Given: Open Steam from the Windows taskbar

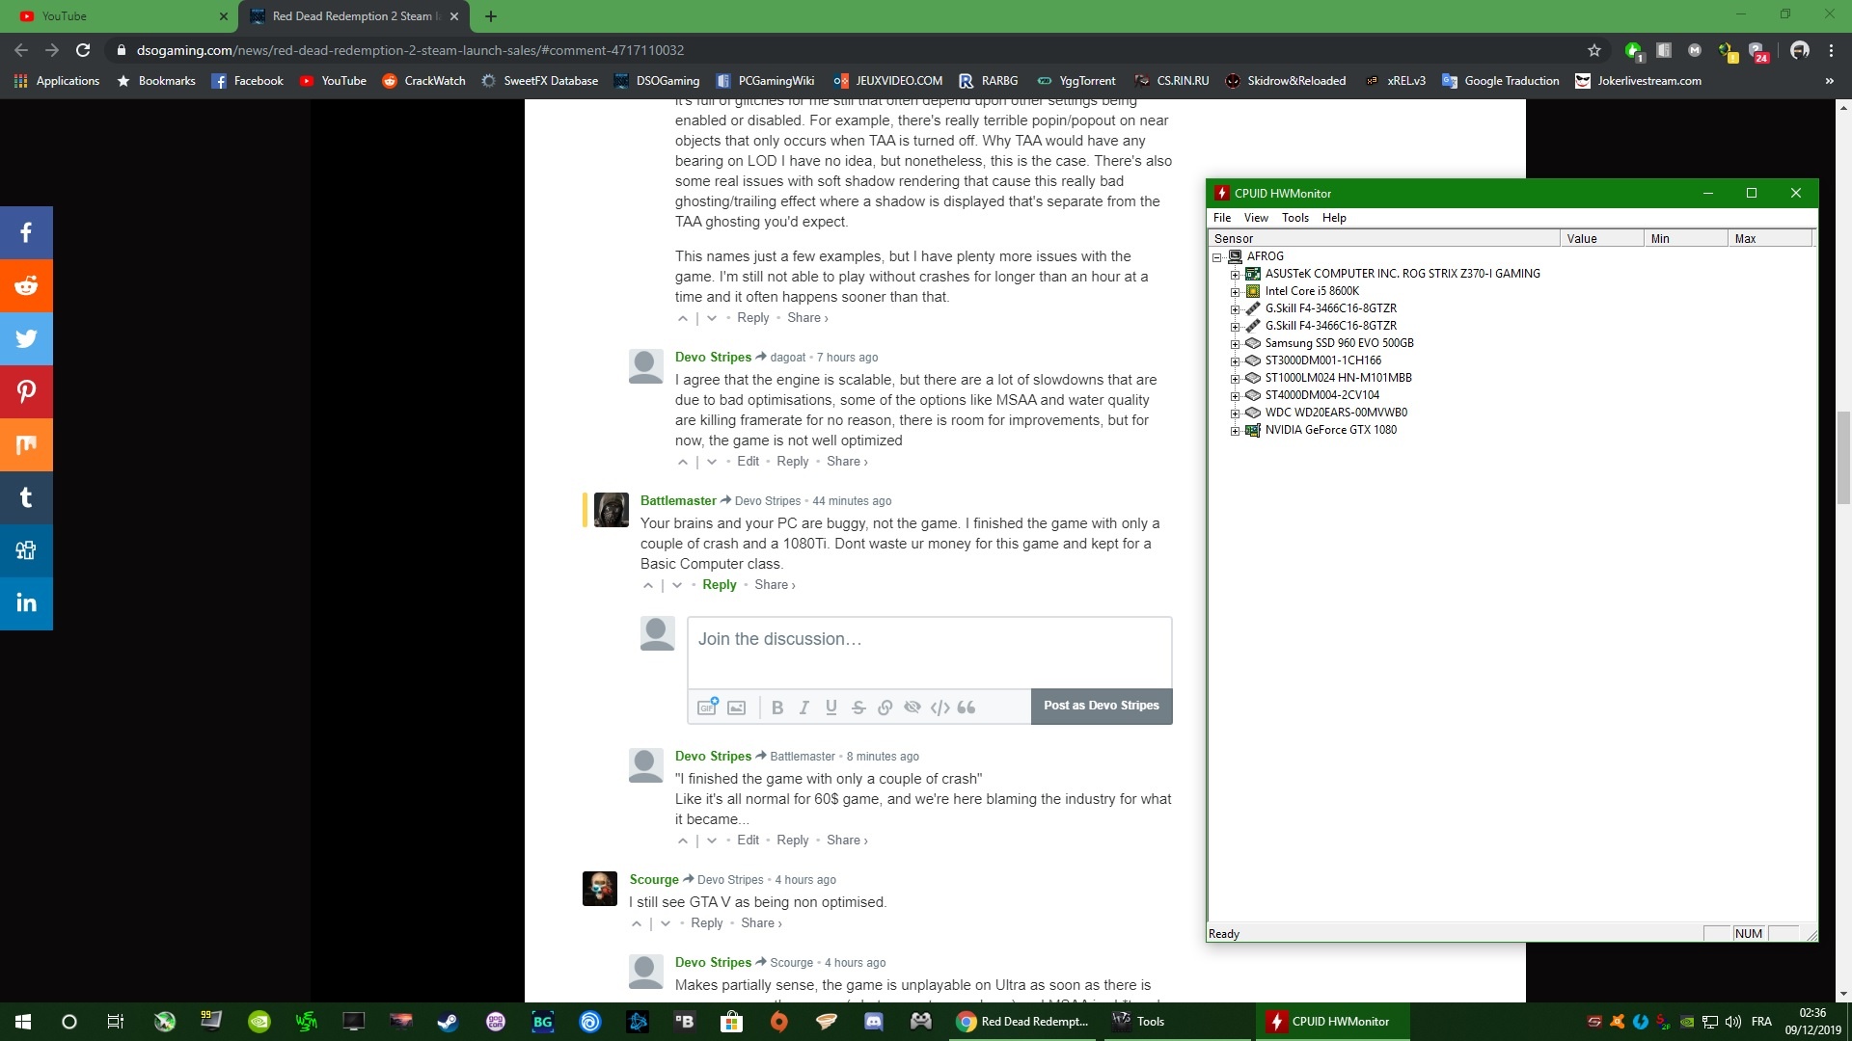Looking at the screenshot, I should [x=449, y=1022].
